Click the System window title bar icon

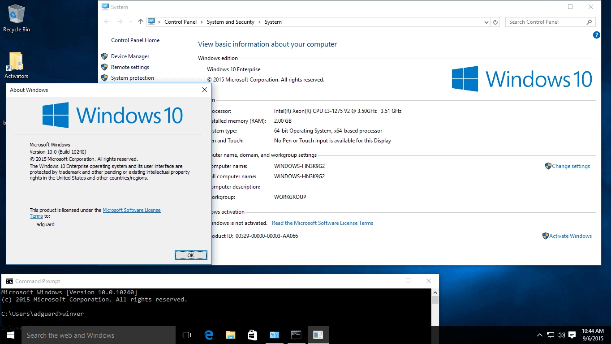coord(105,7)
